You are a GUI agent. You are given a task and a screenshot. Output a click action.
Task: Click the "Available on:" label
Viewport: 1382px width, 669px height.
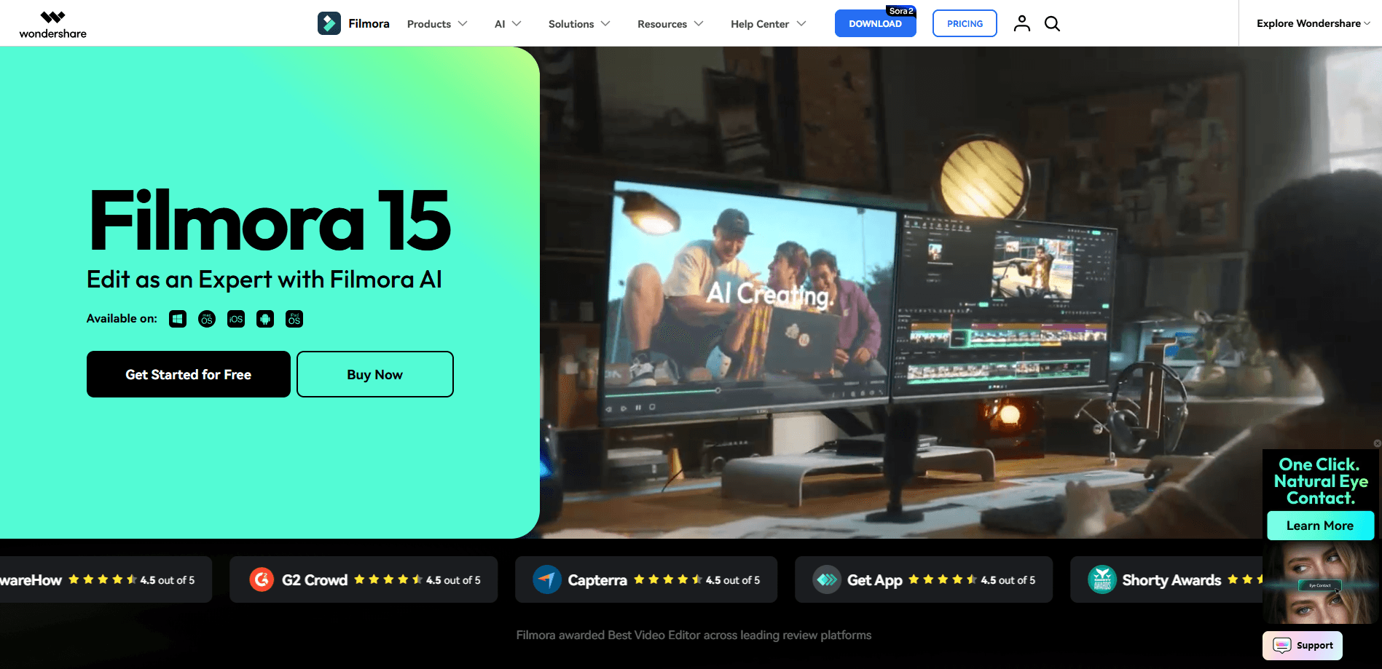coord(122,319)
